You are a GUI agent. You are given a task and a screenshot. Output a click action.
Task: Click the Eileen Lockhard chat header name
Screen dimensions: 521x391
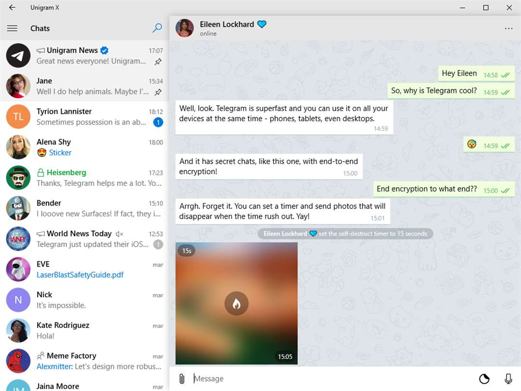coord(227,24)
